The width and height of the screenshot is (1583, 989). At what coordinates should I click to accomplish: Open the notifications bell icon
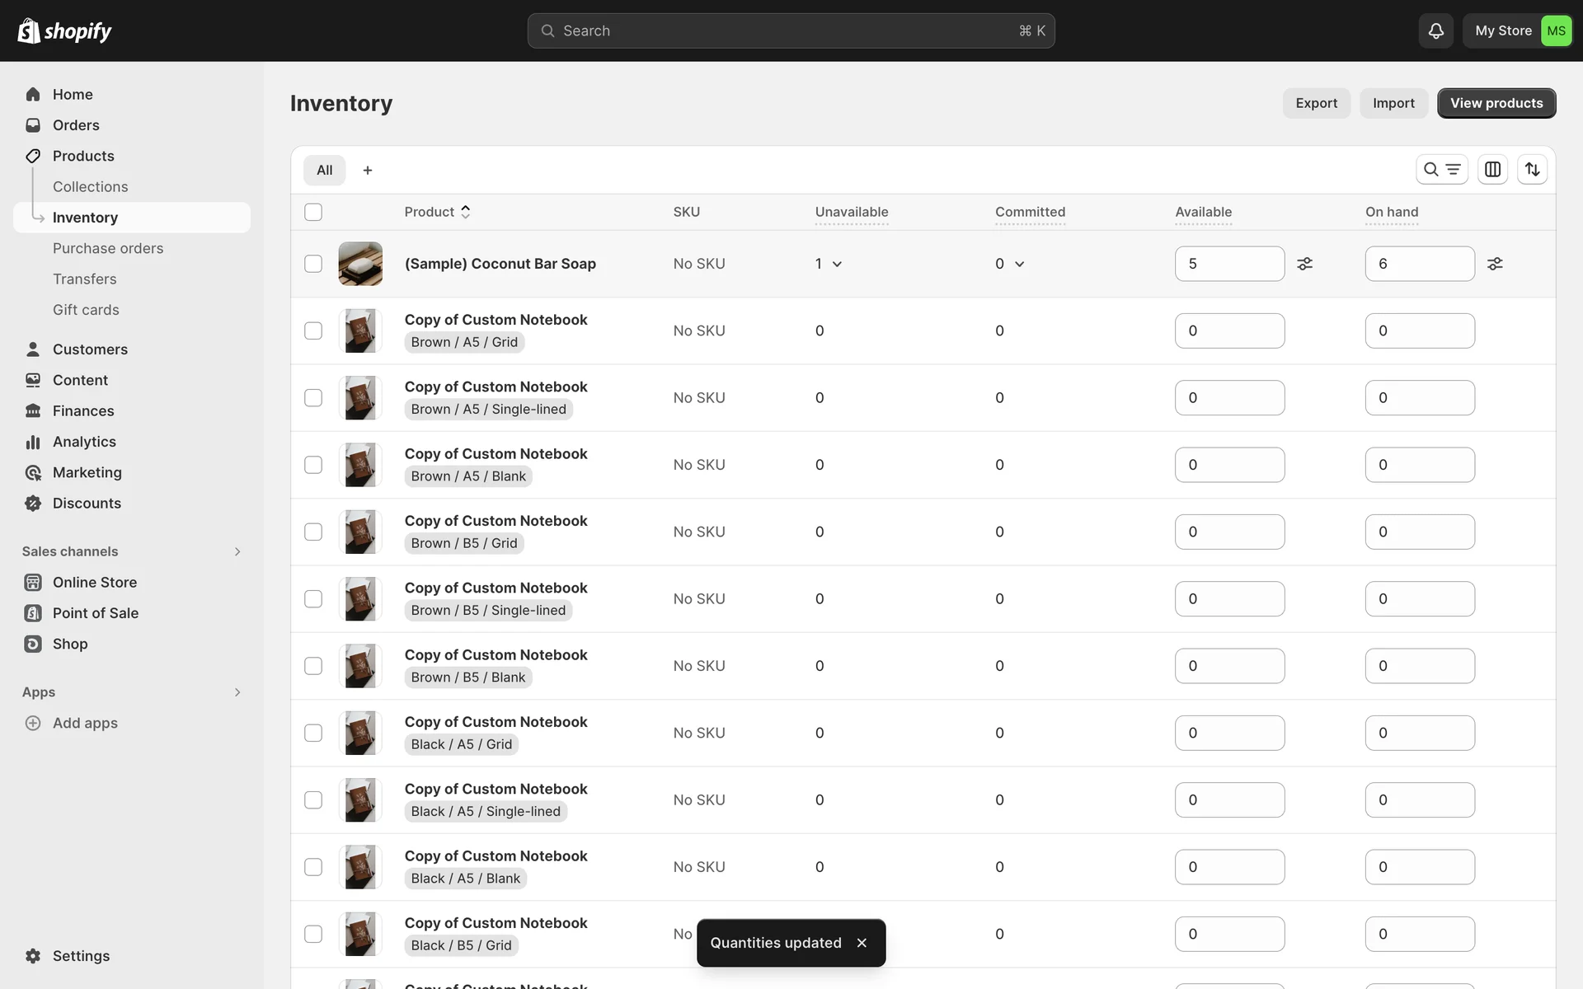coord(1435,30)
